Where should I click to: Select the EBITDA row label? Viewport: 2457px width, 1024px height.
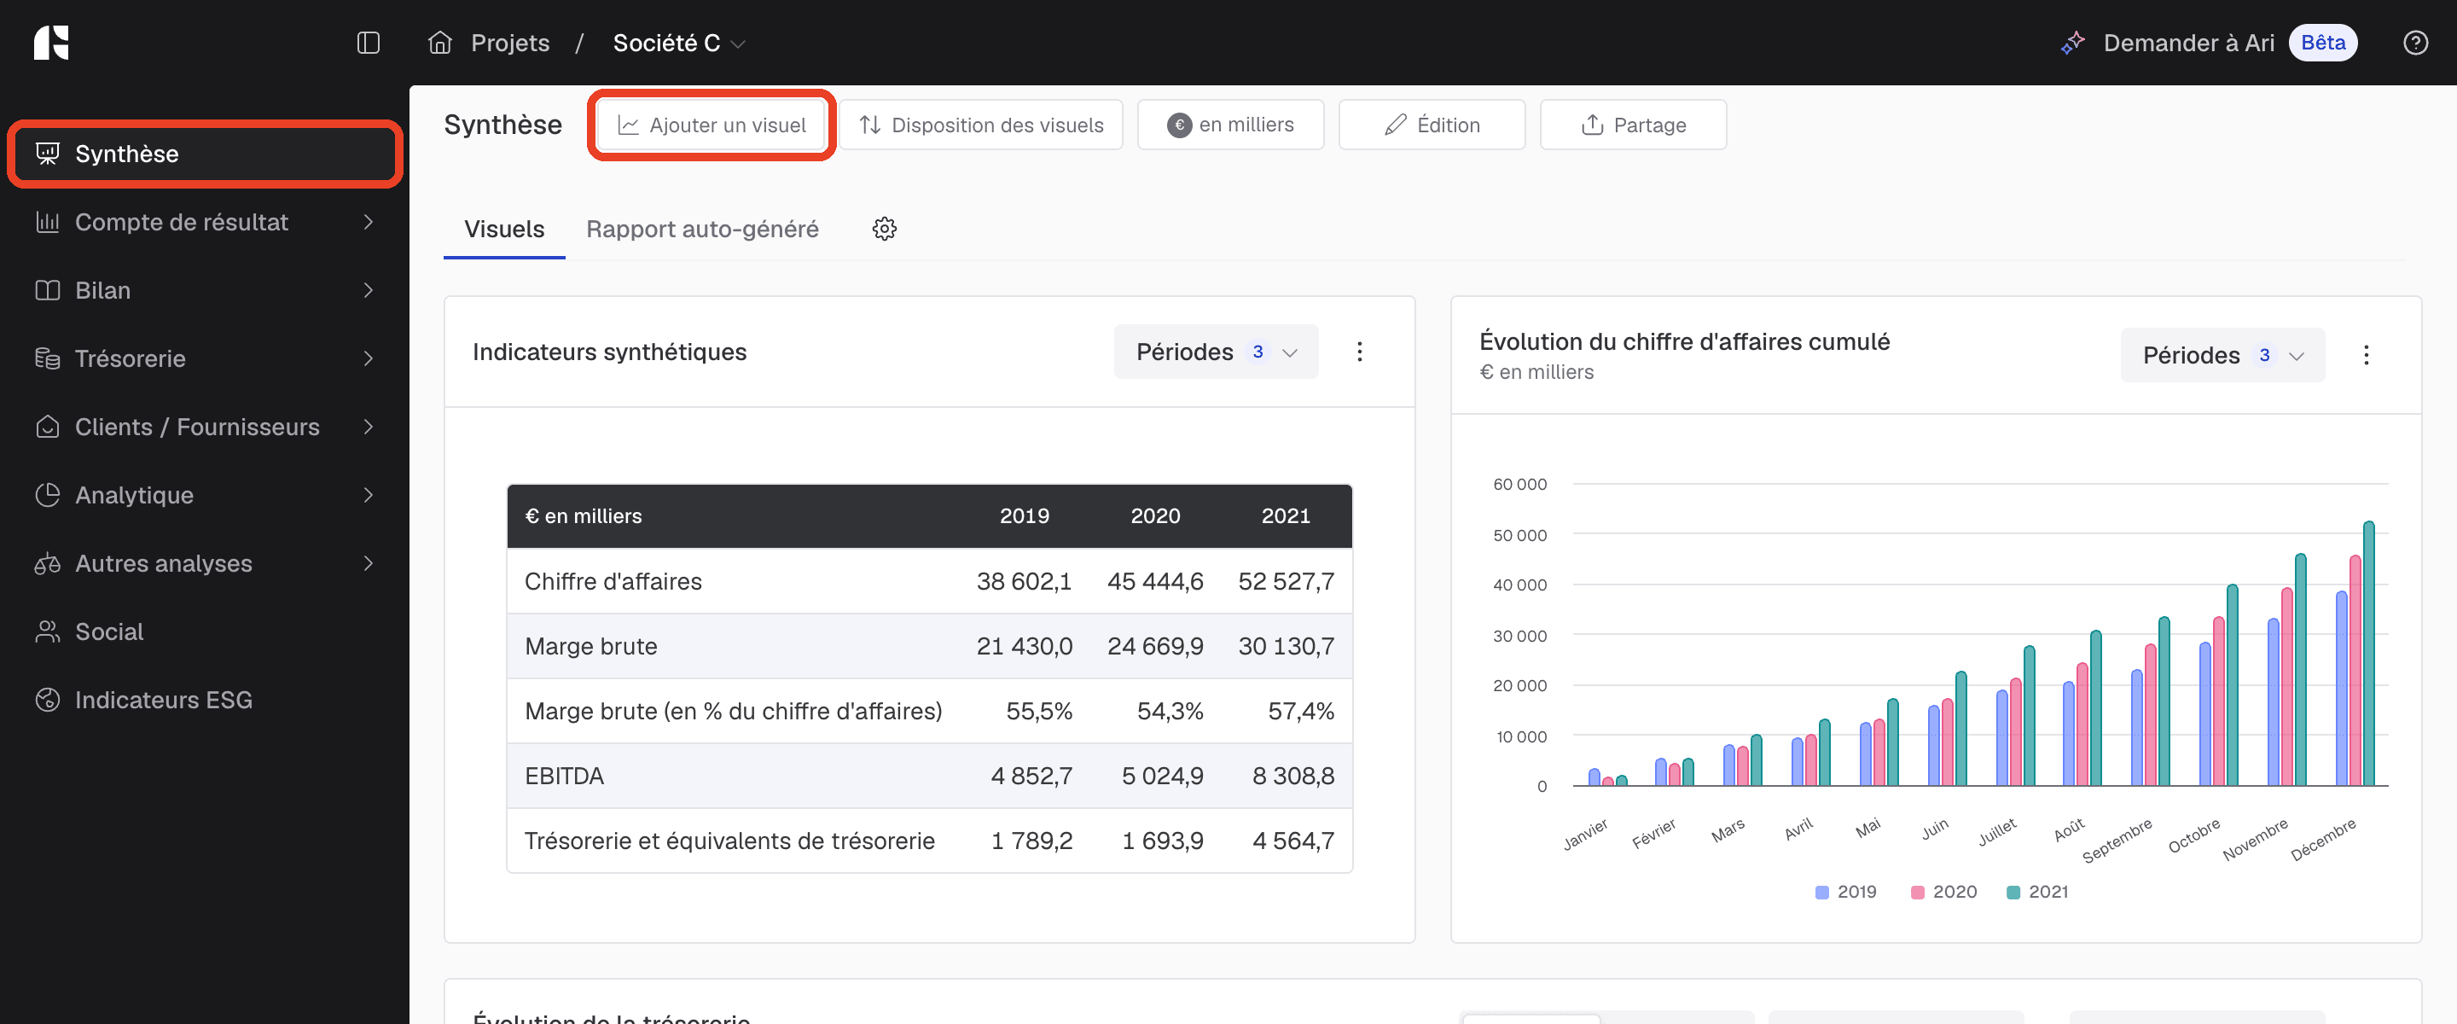[x=564, y=776]
